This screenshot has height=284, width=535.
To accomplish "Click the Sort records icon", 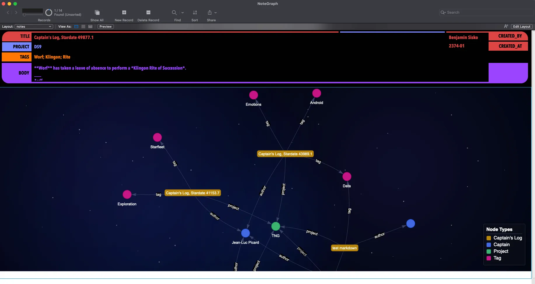I will (195, 13).
